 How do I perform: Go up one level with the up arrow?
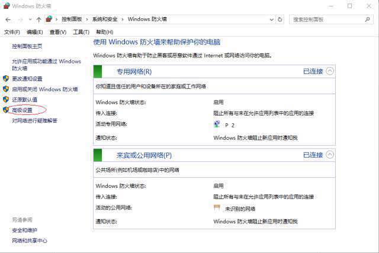point(38,20)
